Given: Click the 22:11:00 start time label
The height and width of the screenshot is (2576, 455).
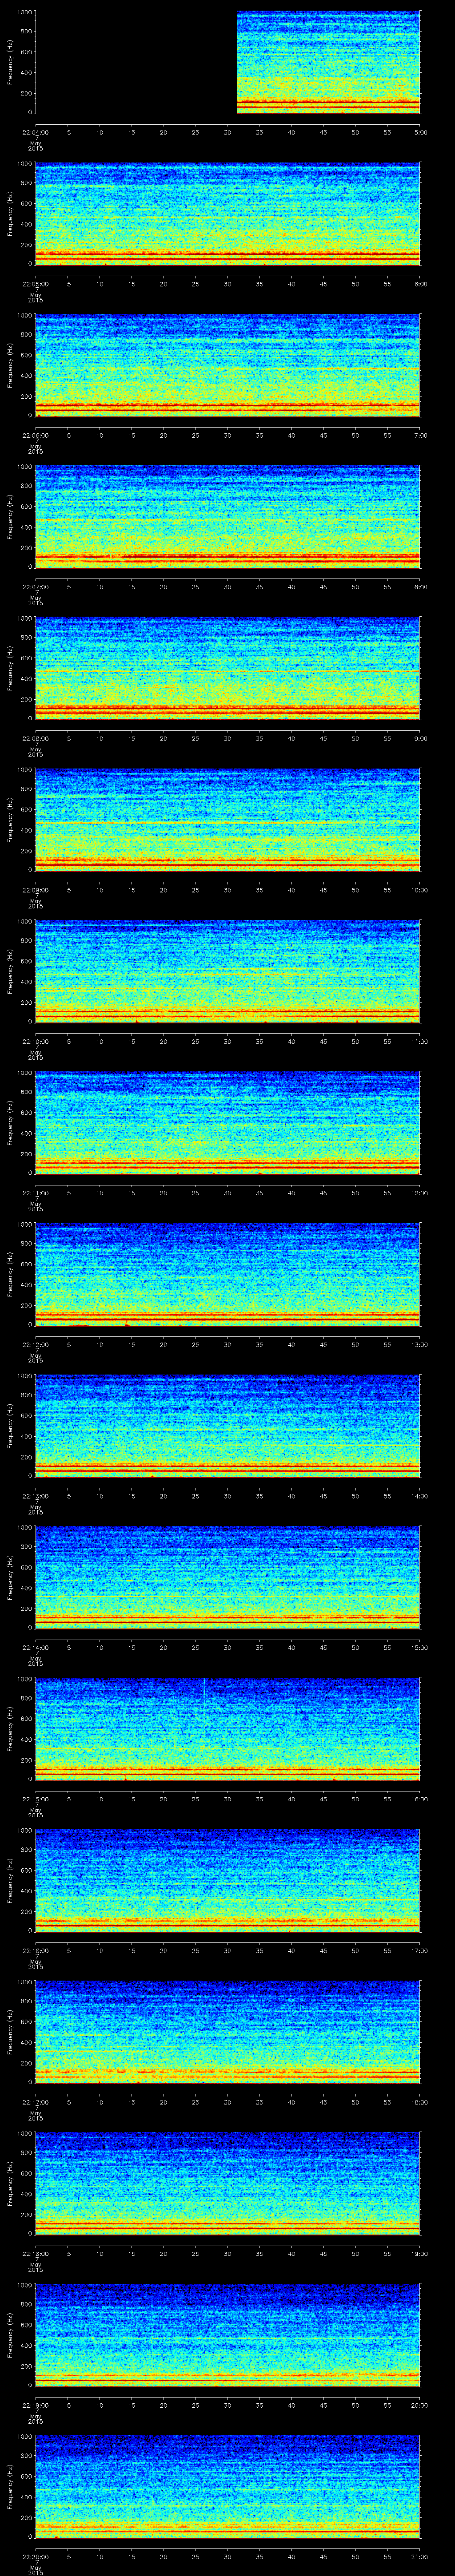Looking at the screenshot, I should click(36, 1192).
